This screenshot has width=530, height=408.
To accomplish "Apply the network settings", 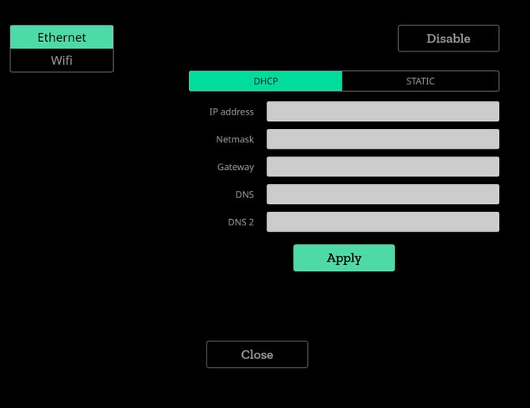I will 343,258.
